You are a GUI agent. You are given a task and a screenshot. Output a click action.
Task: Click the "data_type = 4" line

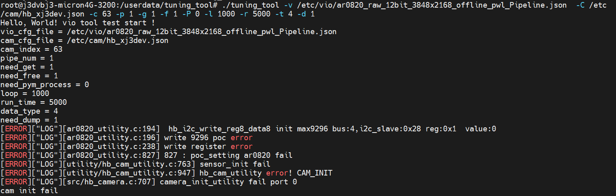pyautogui.click(x=29, y=111)
